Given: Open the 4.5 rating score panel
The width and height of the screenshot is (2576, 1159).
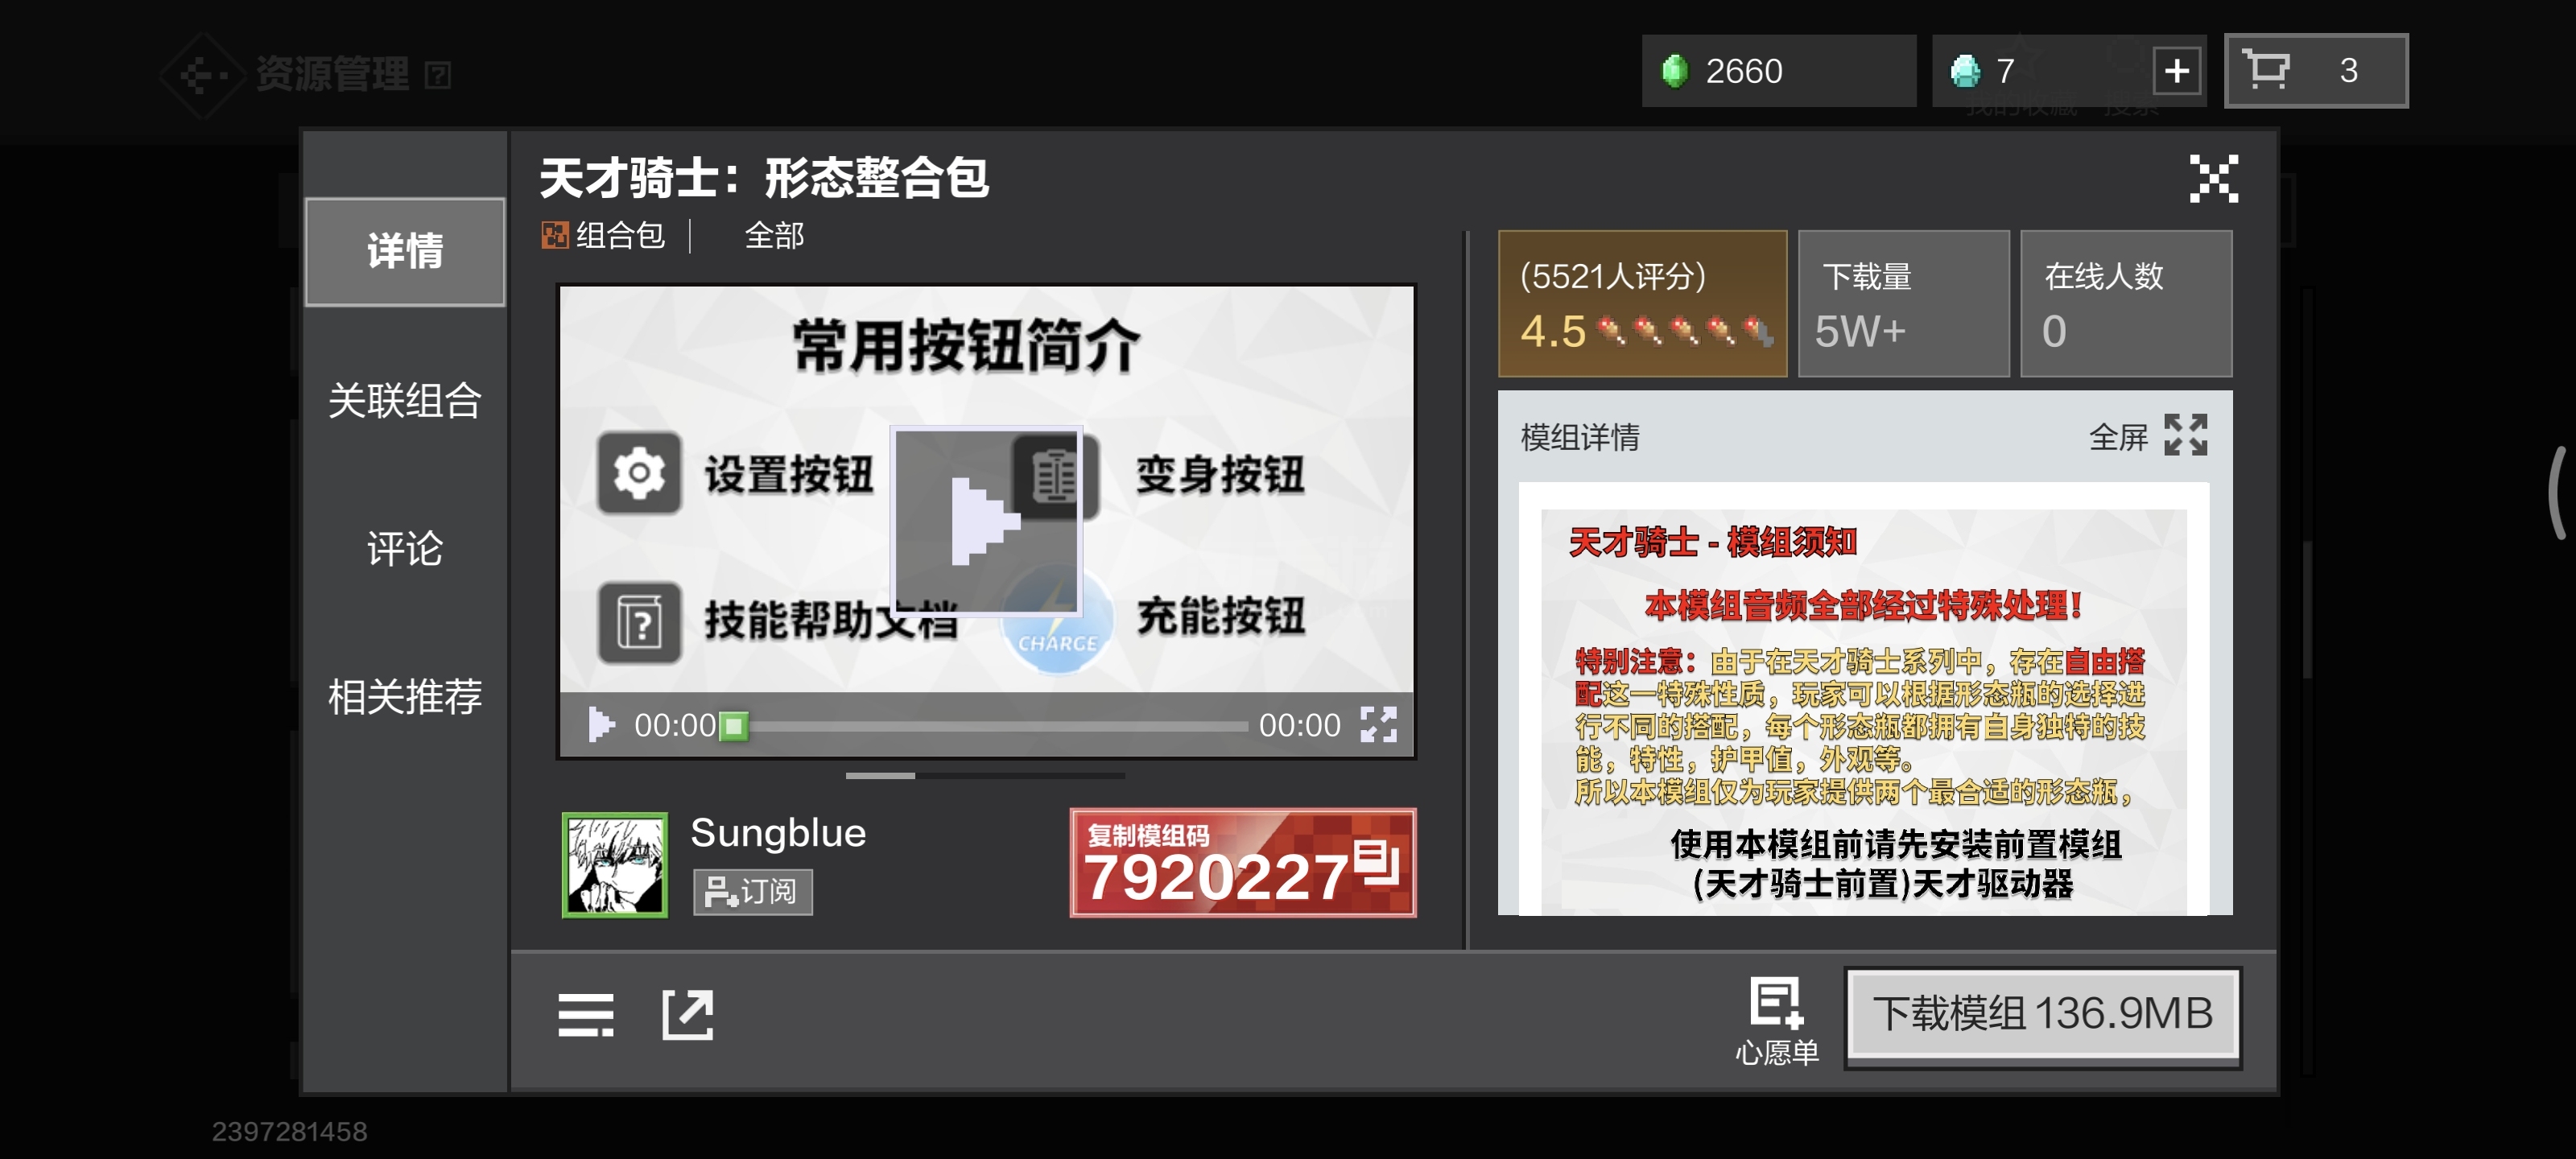Looking at the screenshot, I should click(1642, 304).
